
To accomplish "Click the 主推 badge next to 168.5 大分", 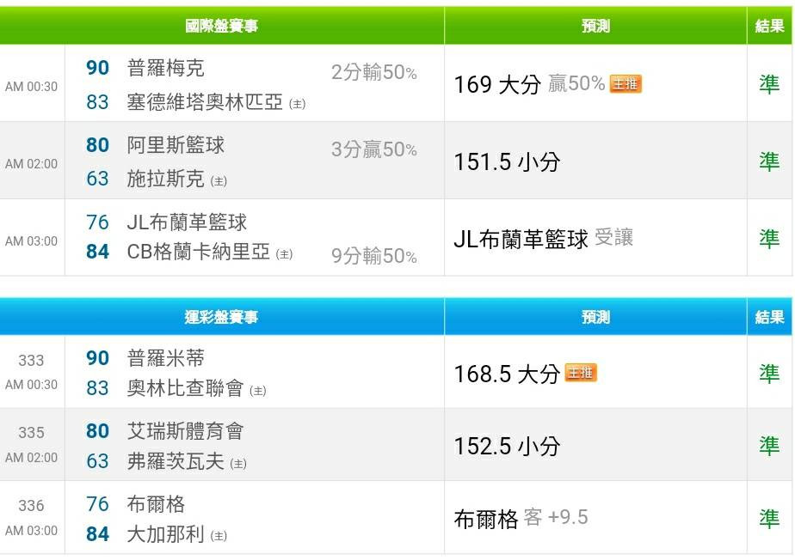I will click(581, 373).
